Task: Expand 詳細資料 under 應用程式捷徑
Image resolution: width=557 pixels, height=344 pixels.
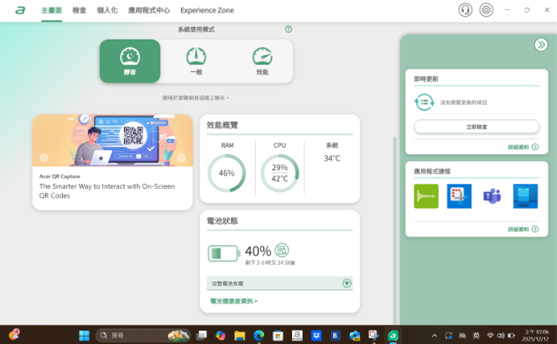Action: click(x=523, y=228)
